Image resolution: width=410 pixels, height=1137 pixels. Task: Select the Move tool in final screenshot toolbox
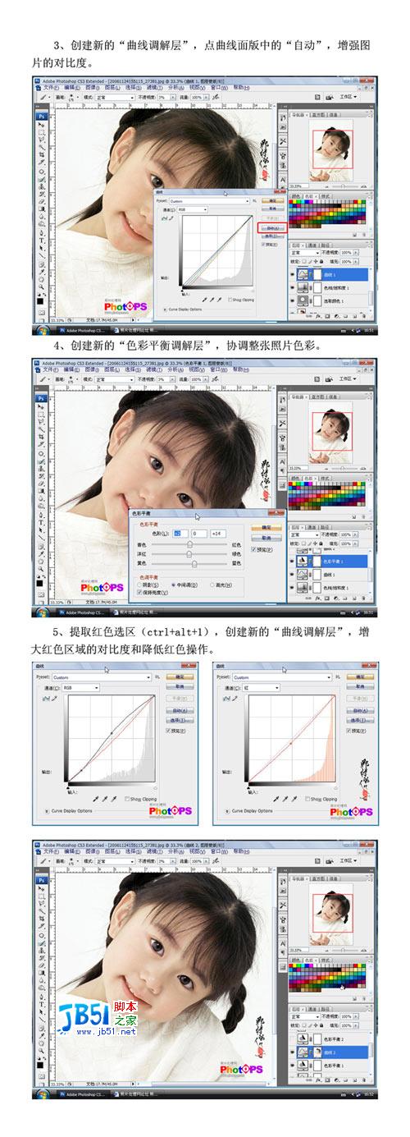coord(41,888)
